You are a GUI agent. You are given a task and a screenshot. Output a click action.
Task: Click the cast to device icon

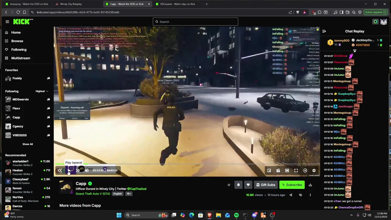tap(278, 170)
